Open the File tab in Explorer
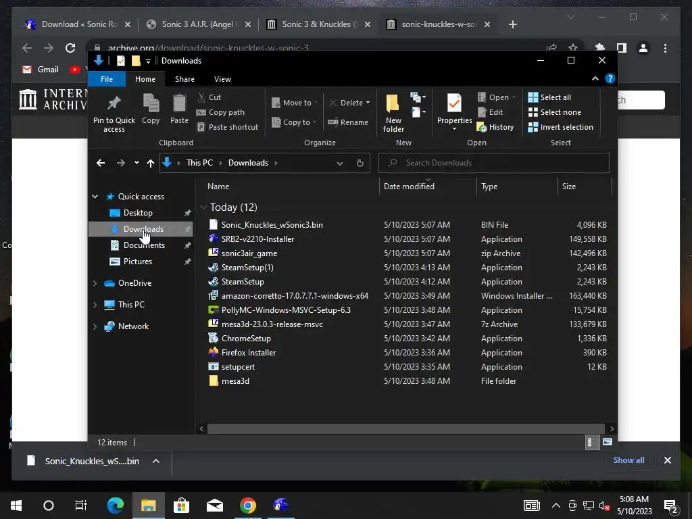This screenshot has height=519, width=692. [106, 79]
